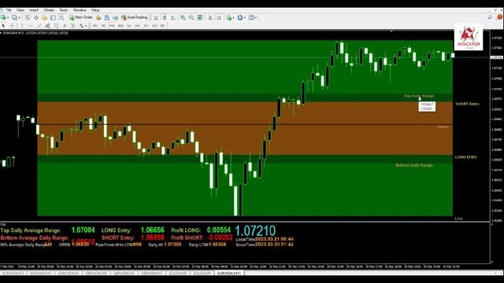Toggle chart shift
504x283 pixels.
point(219,17)
